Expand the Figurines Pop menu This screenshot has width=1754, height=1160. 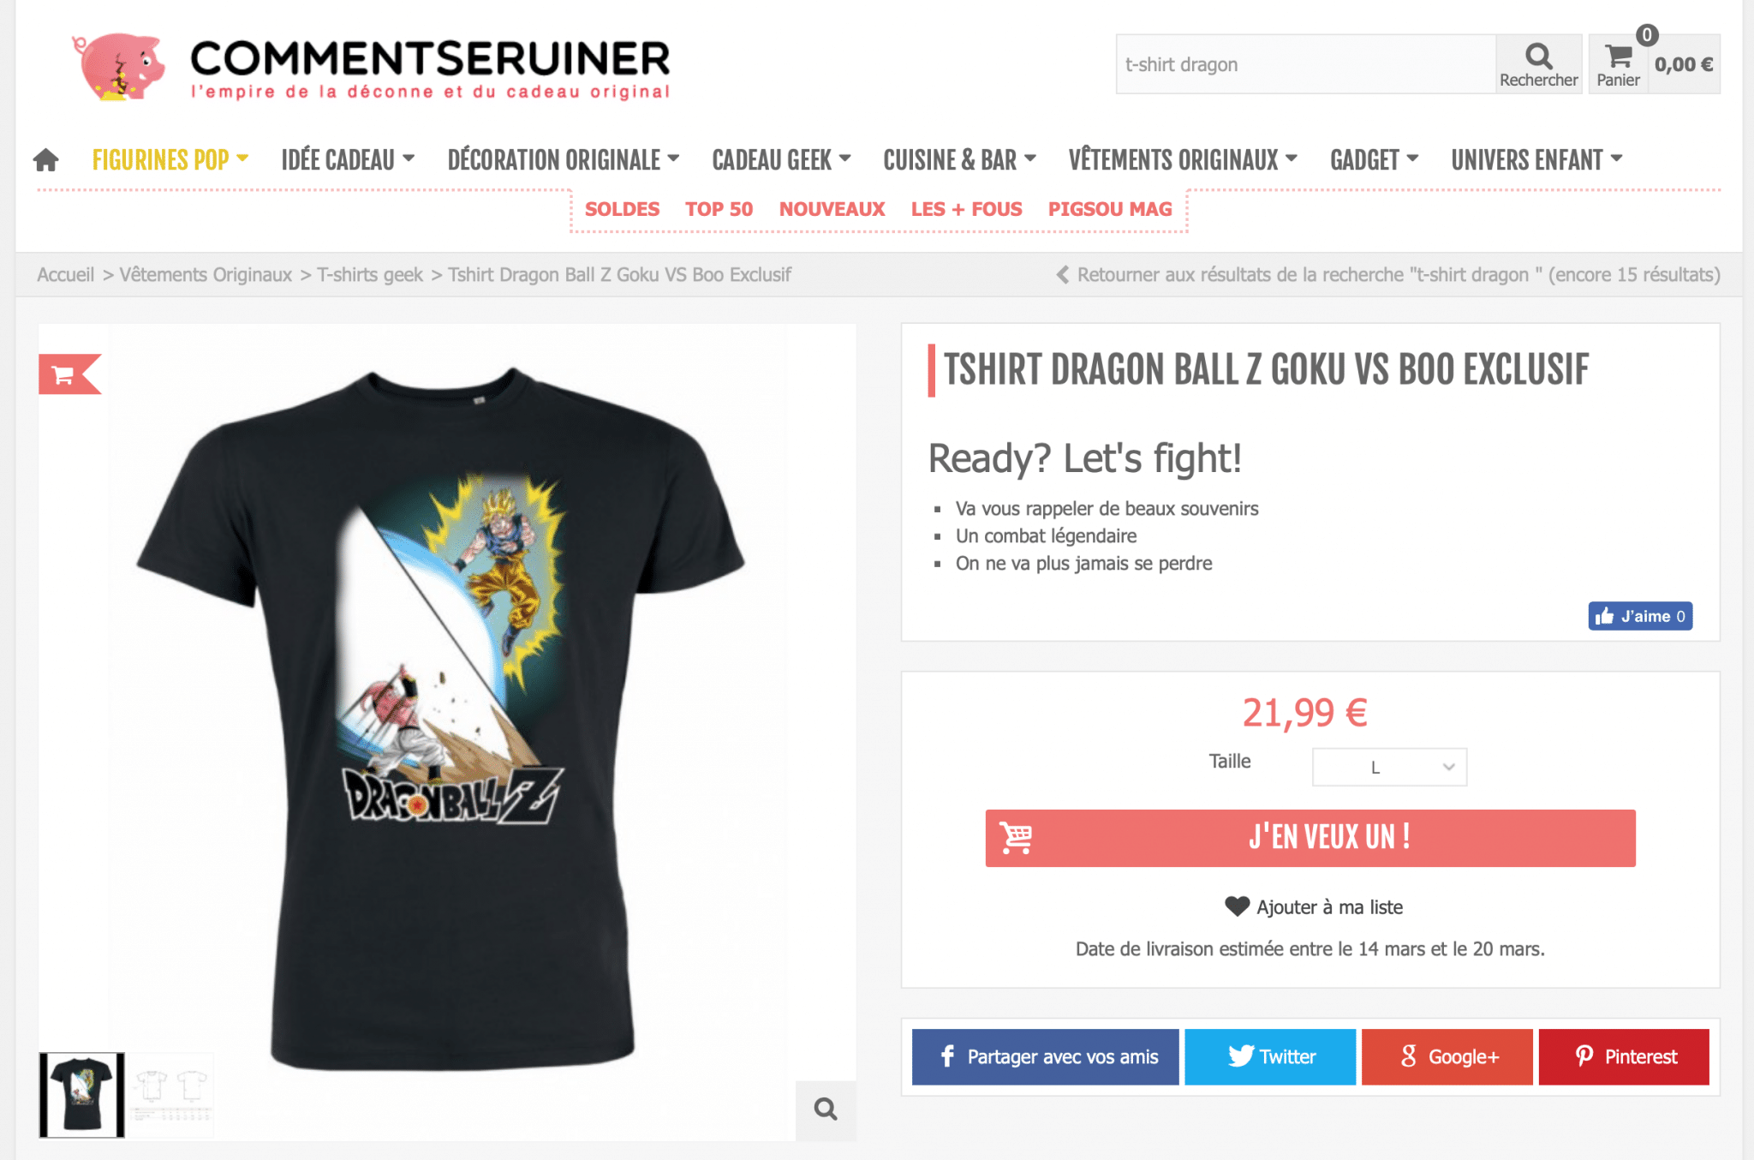point(170,159)
